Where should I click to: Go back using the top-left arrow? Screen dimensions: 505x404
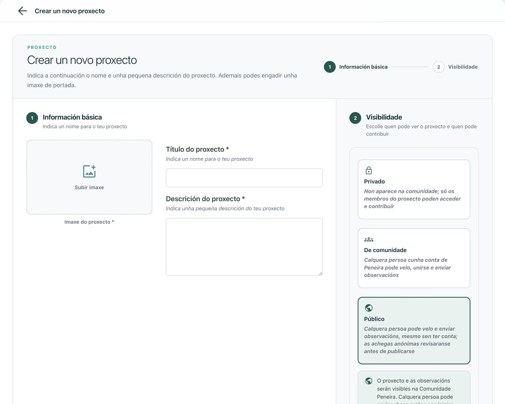click(22, 11)
